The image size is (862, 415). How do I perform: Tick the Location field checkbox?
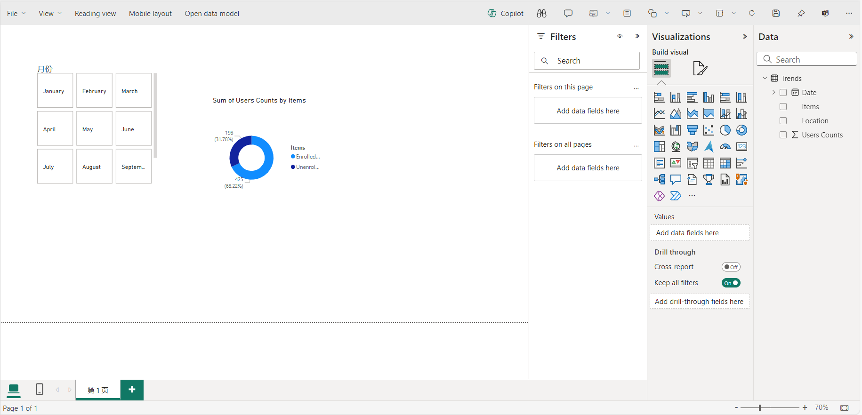click(783, 121)
